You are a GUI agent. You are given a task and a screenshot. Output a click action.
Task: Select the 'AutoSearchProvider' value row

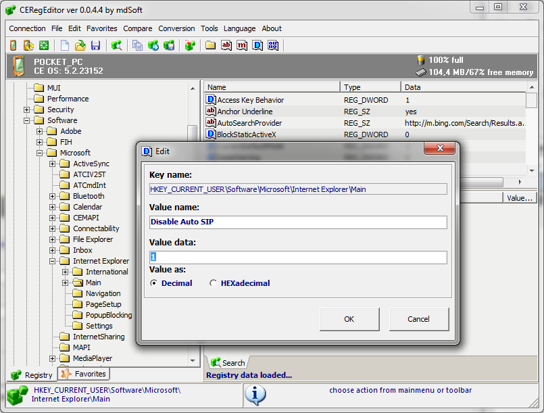point(365,123)
